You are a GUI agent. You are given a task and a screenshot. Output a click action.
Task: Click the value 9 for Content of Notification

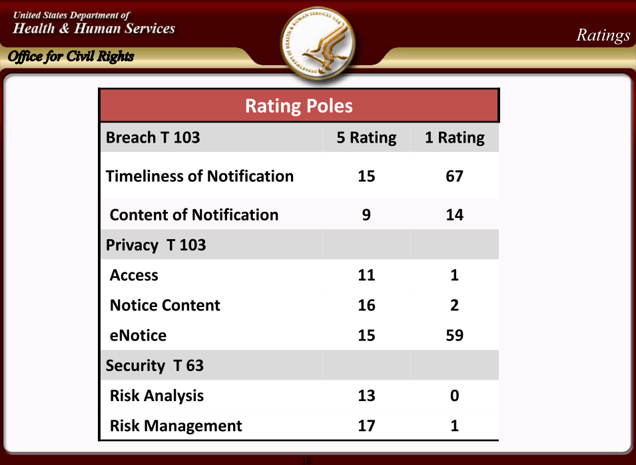[x=366, y=215]
